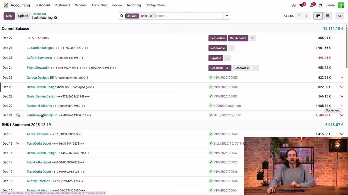348x195 pixels.
Task: Click Receivable for JJ Garden Design
Action: coord(217,48)
